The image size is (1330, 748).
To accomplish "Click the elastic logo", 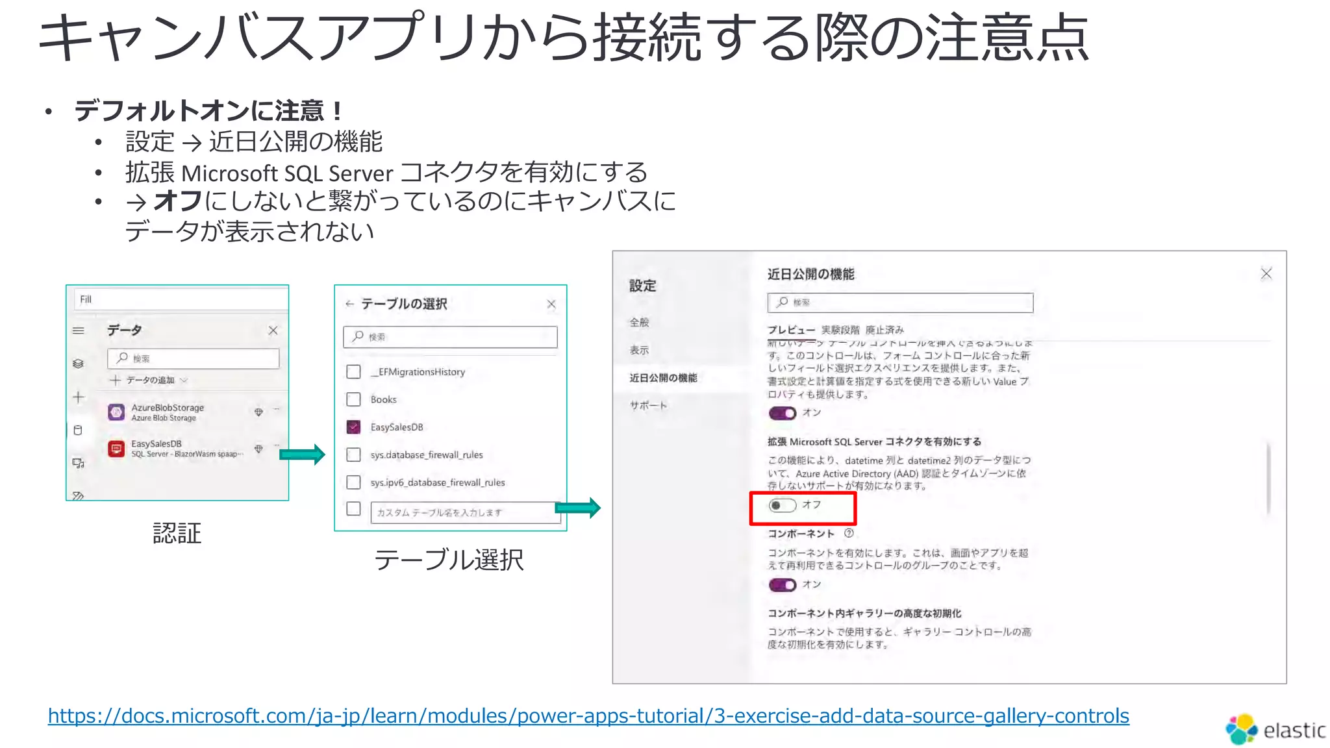I will (1275, 729).
